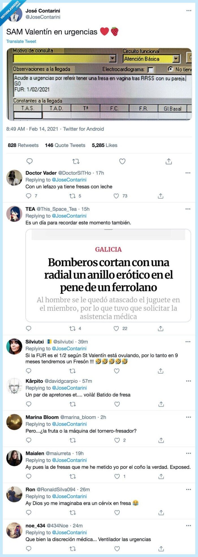Like the main tweet with heart icon
This screenshot has height=557, width=198.
[122, 161]
